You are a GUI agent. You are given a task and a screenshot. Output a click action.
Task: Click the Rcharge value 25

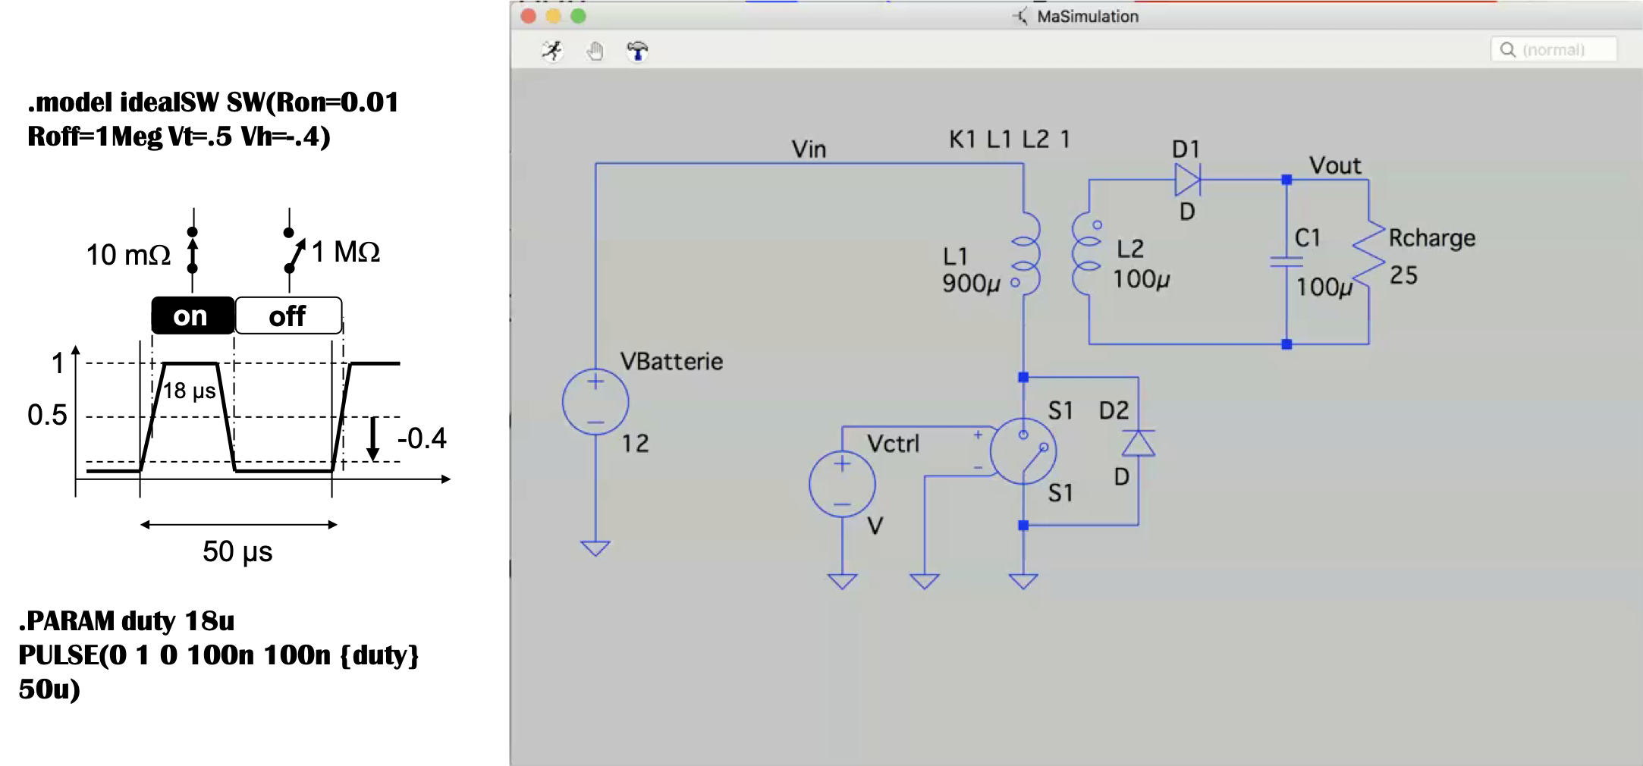point(1403,275)
